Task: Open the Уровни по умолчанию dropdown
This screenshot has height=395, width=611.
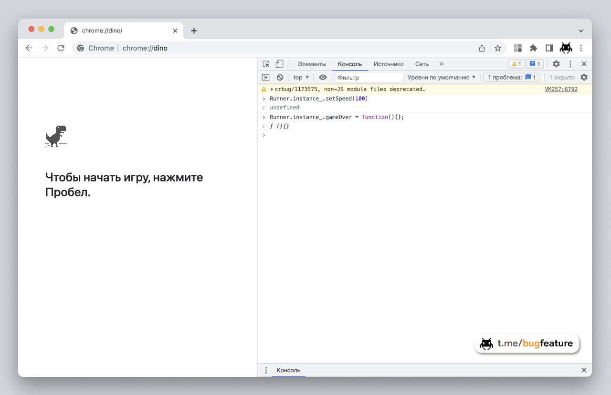Action: tap(442, 77)
